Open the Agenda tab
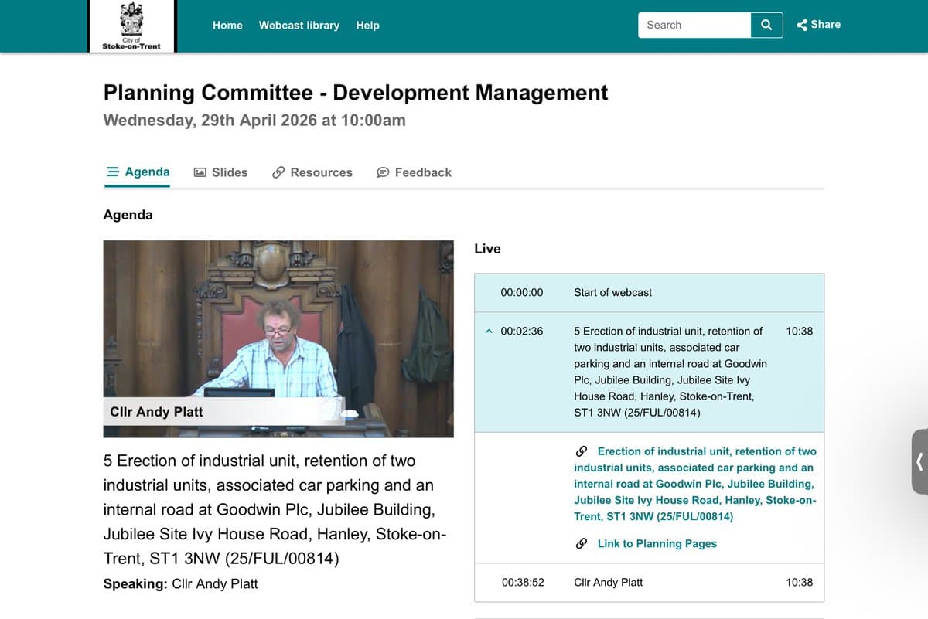Screen dimensions: 928x619 click(138, 172)
